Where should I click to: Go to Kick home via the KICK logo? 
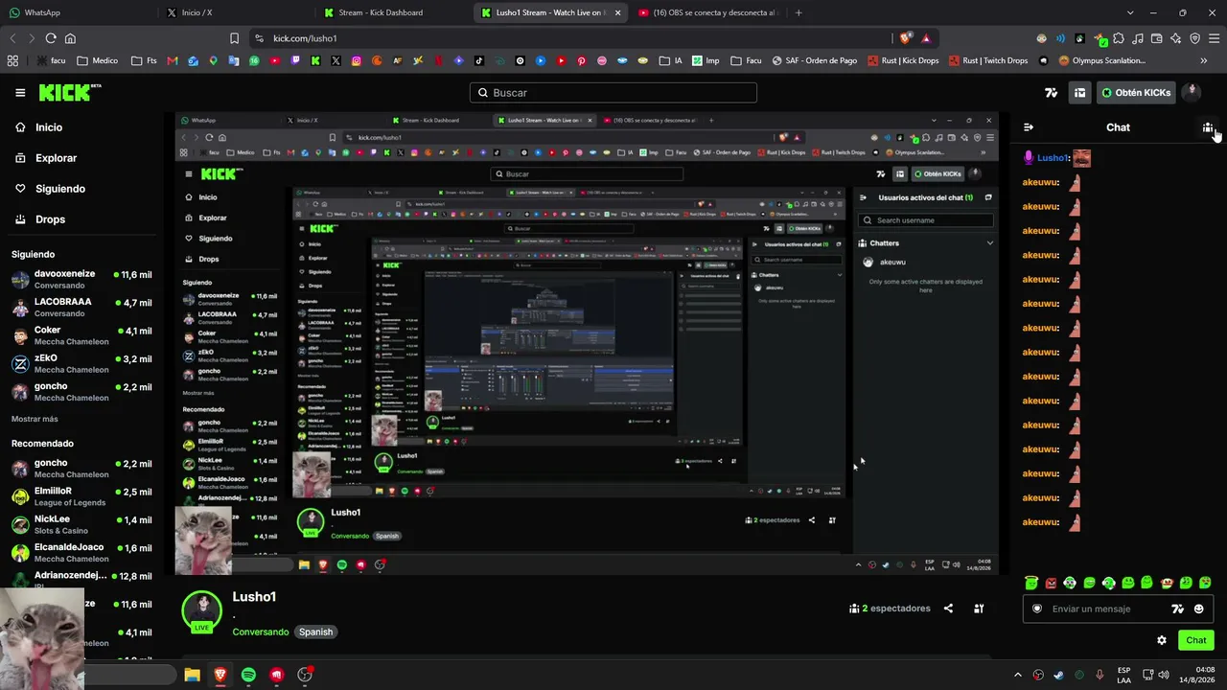(x=70, y=92)
